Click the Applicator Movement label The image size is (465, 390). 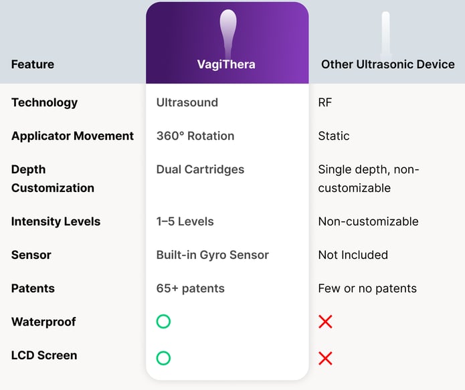click(x=73, y=136)
